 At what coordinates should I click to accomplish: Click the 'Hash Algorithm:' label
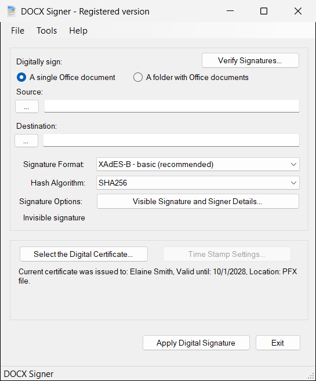(x=58, y=183)
